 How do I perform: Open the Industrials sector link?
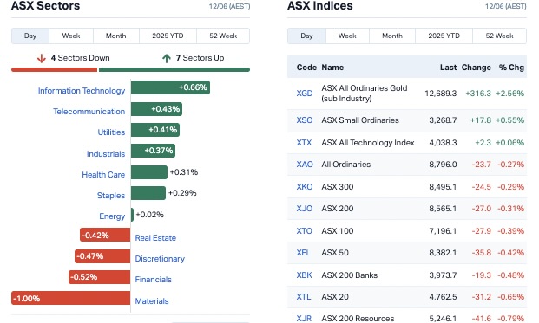click(106, 154)
